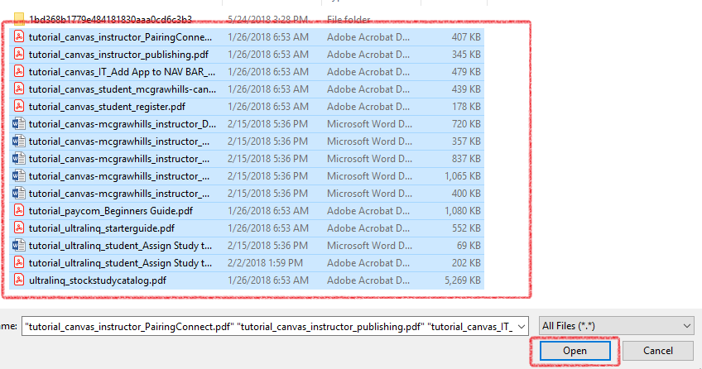The image size is (702, 369).
Task: Select file name tutorial_canvas_IT_Add App to NAV BAR_...
Action: click(x=122, y=72)
